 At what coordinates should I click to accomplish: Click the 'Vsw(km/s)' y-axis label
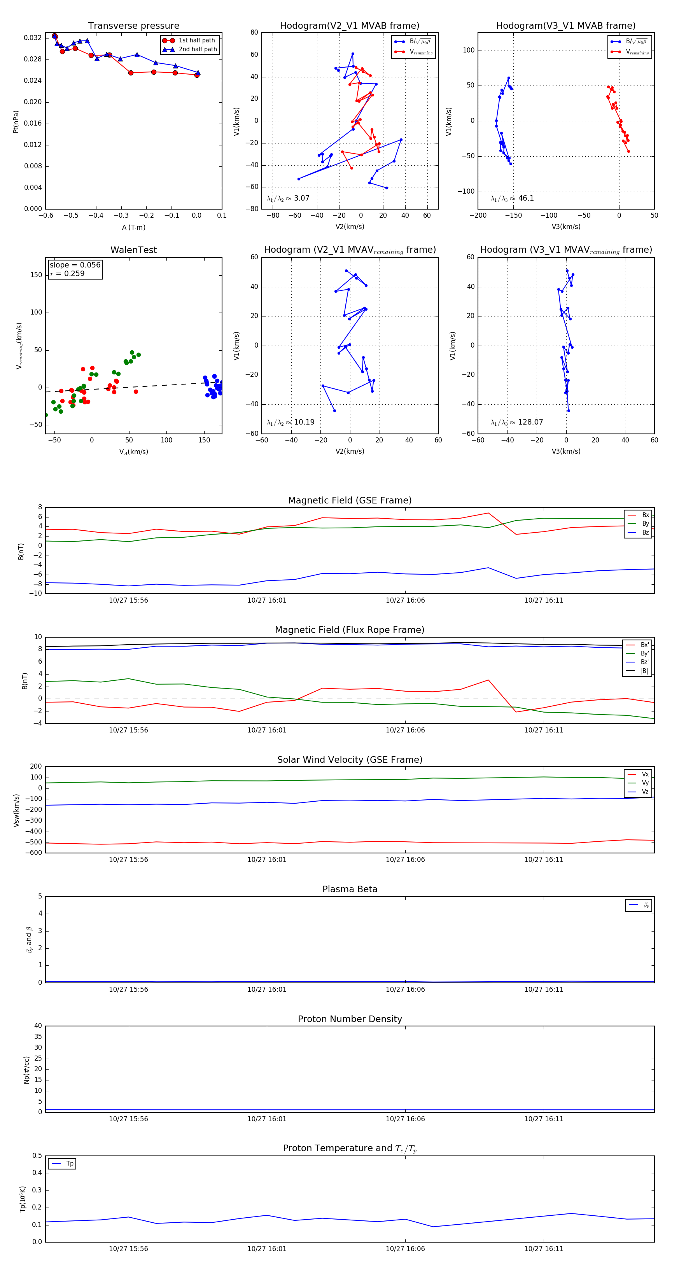coord(16,810)
